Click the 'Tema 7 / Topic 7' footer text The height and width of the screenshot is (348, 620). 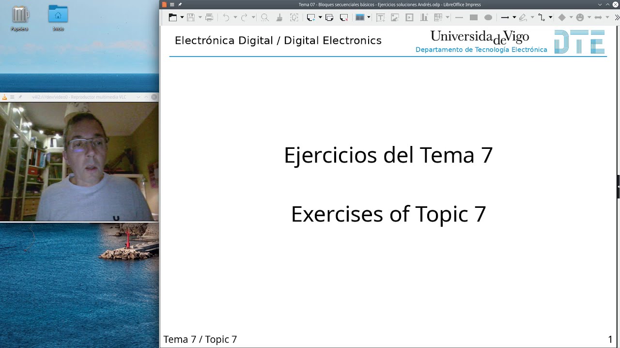(200, 339)
